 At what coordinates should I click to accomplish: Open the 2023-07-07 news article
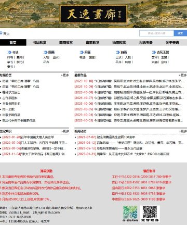tap(106, 137)
